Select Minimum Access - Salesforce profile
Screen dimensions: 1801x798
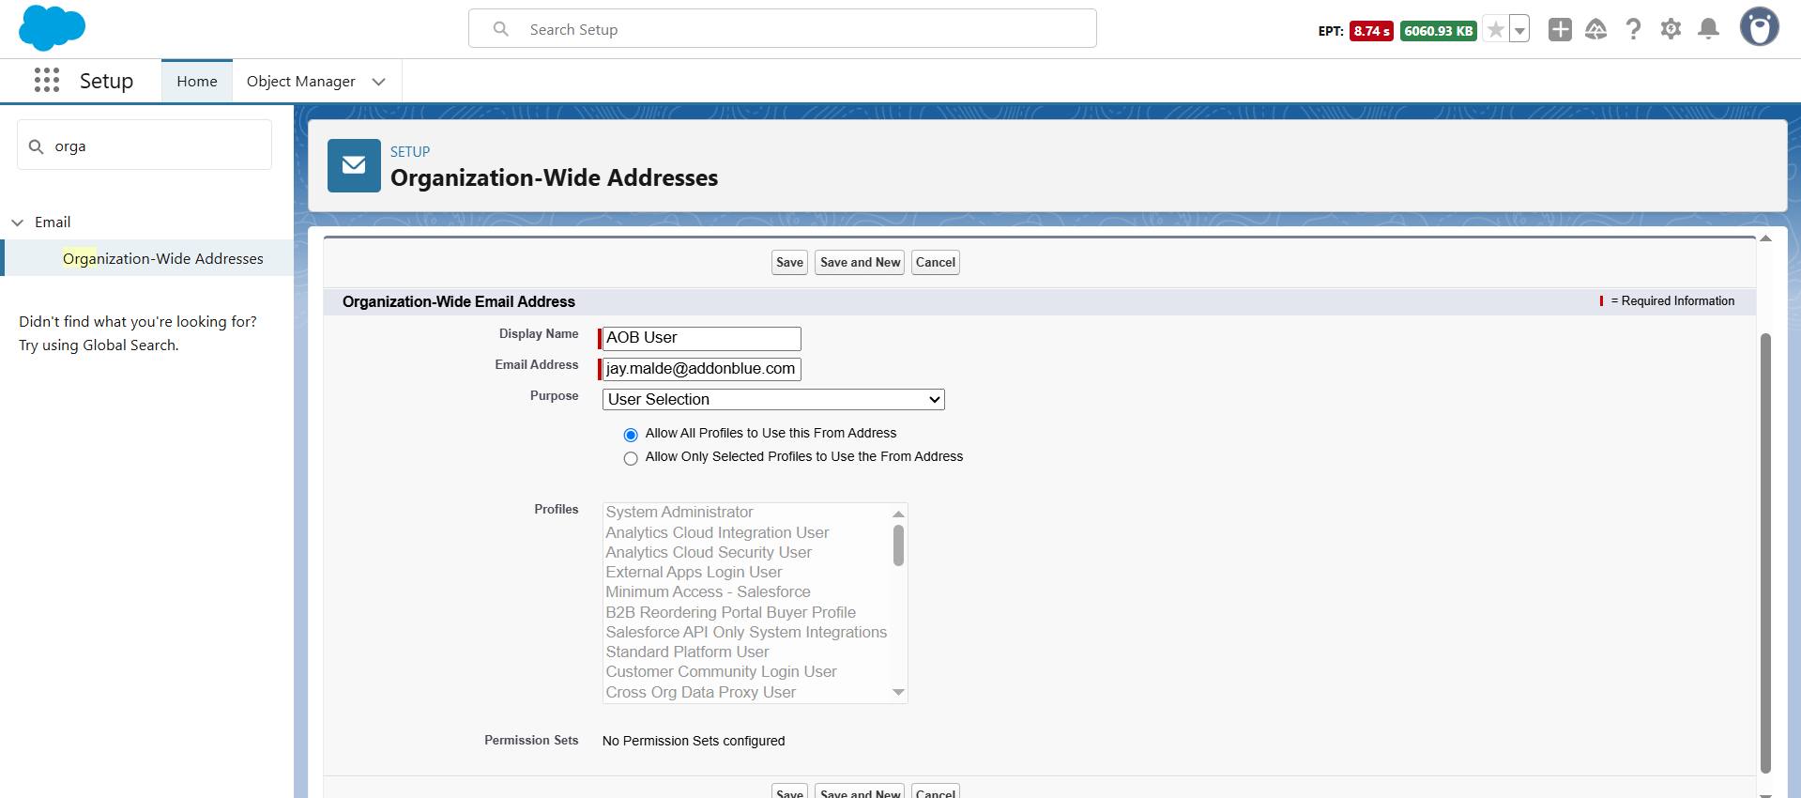click(708, 591)
